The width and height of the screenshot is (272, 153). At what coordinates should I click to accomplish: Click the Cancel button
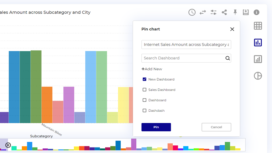pos(216,127)
